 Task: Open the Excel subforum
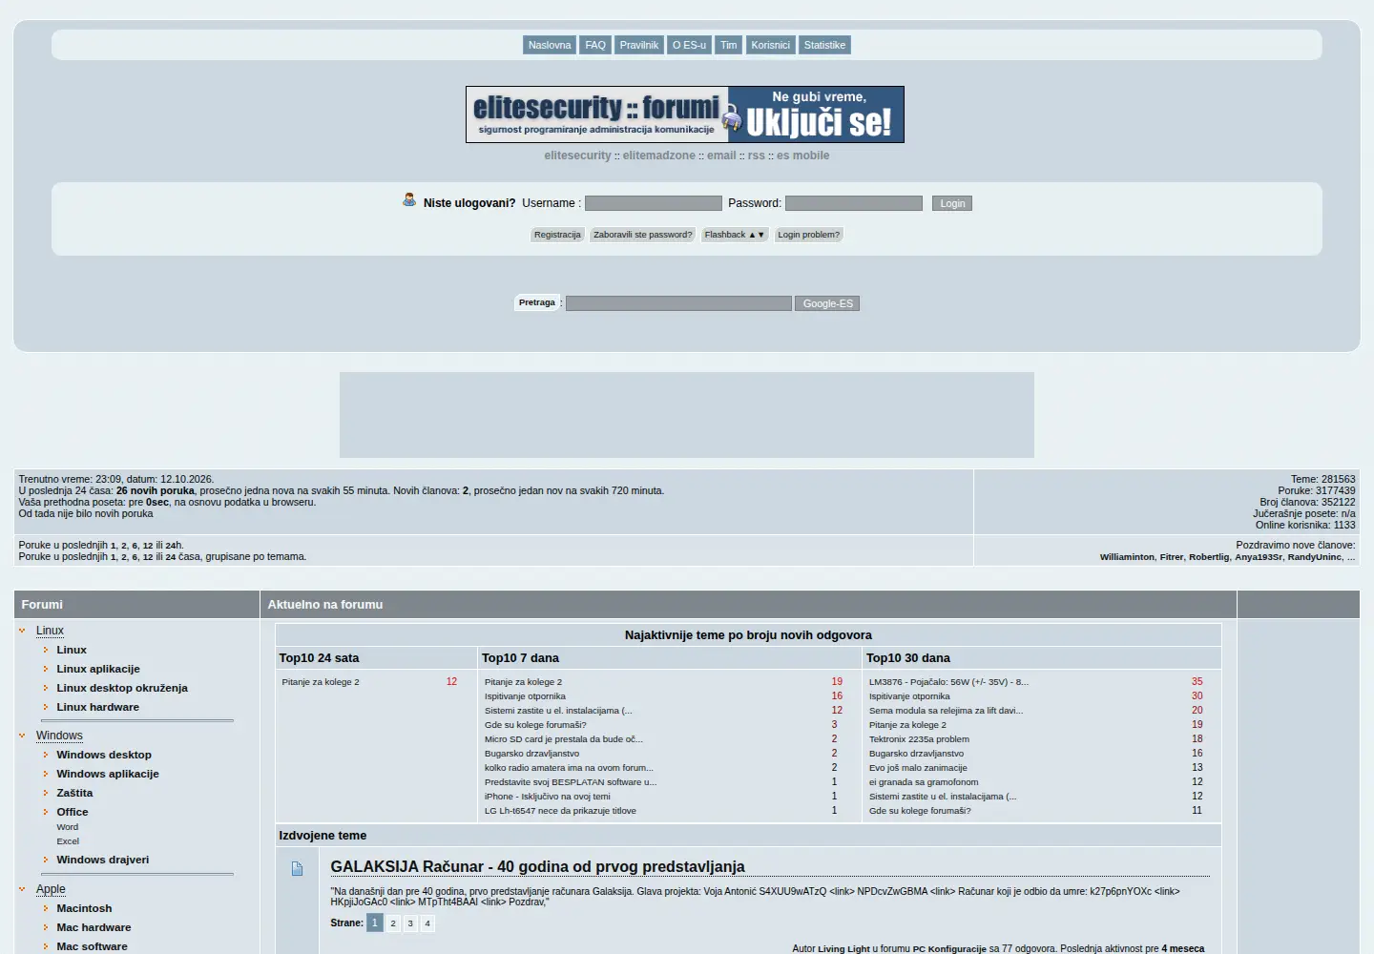coord(68,841)
